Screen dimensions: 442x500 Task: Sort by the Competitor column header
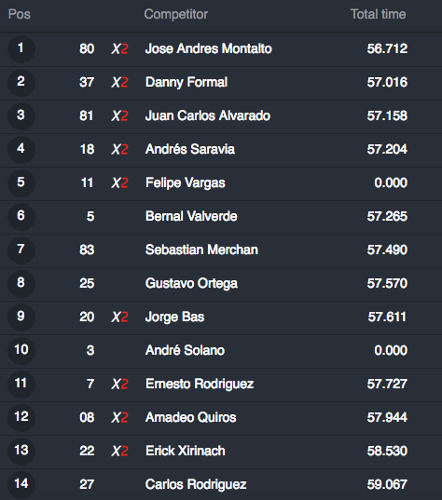point(176,14)
